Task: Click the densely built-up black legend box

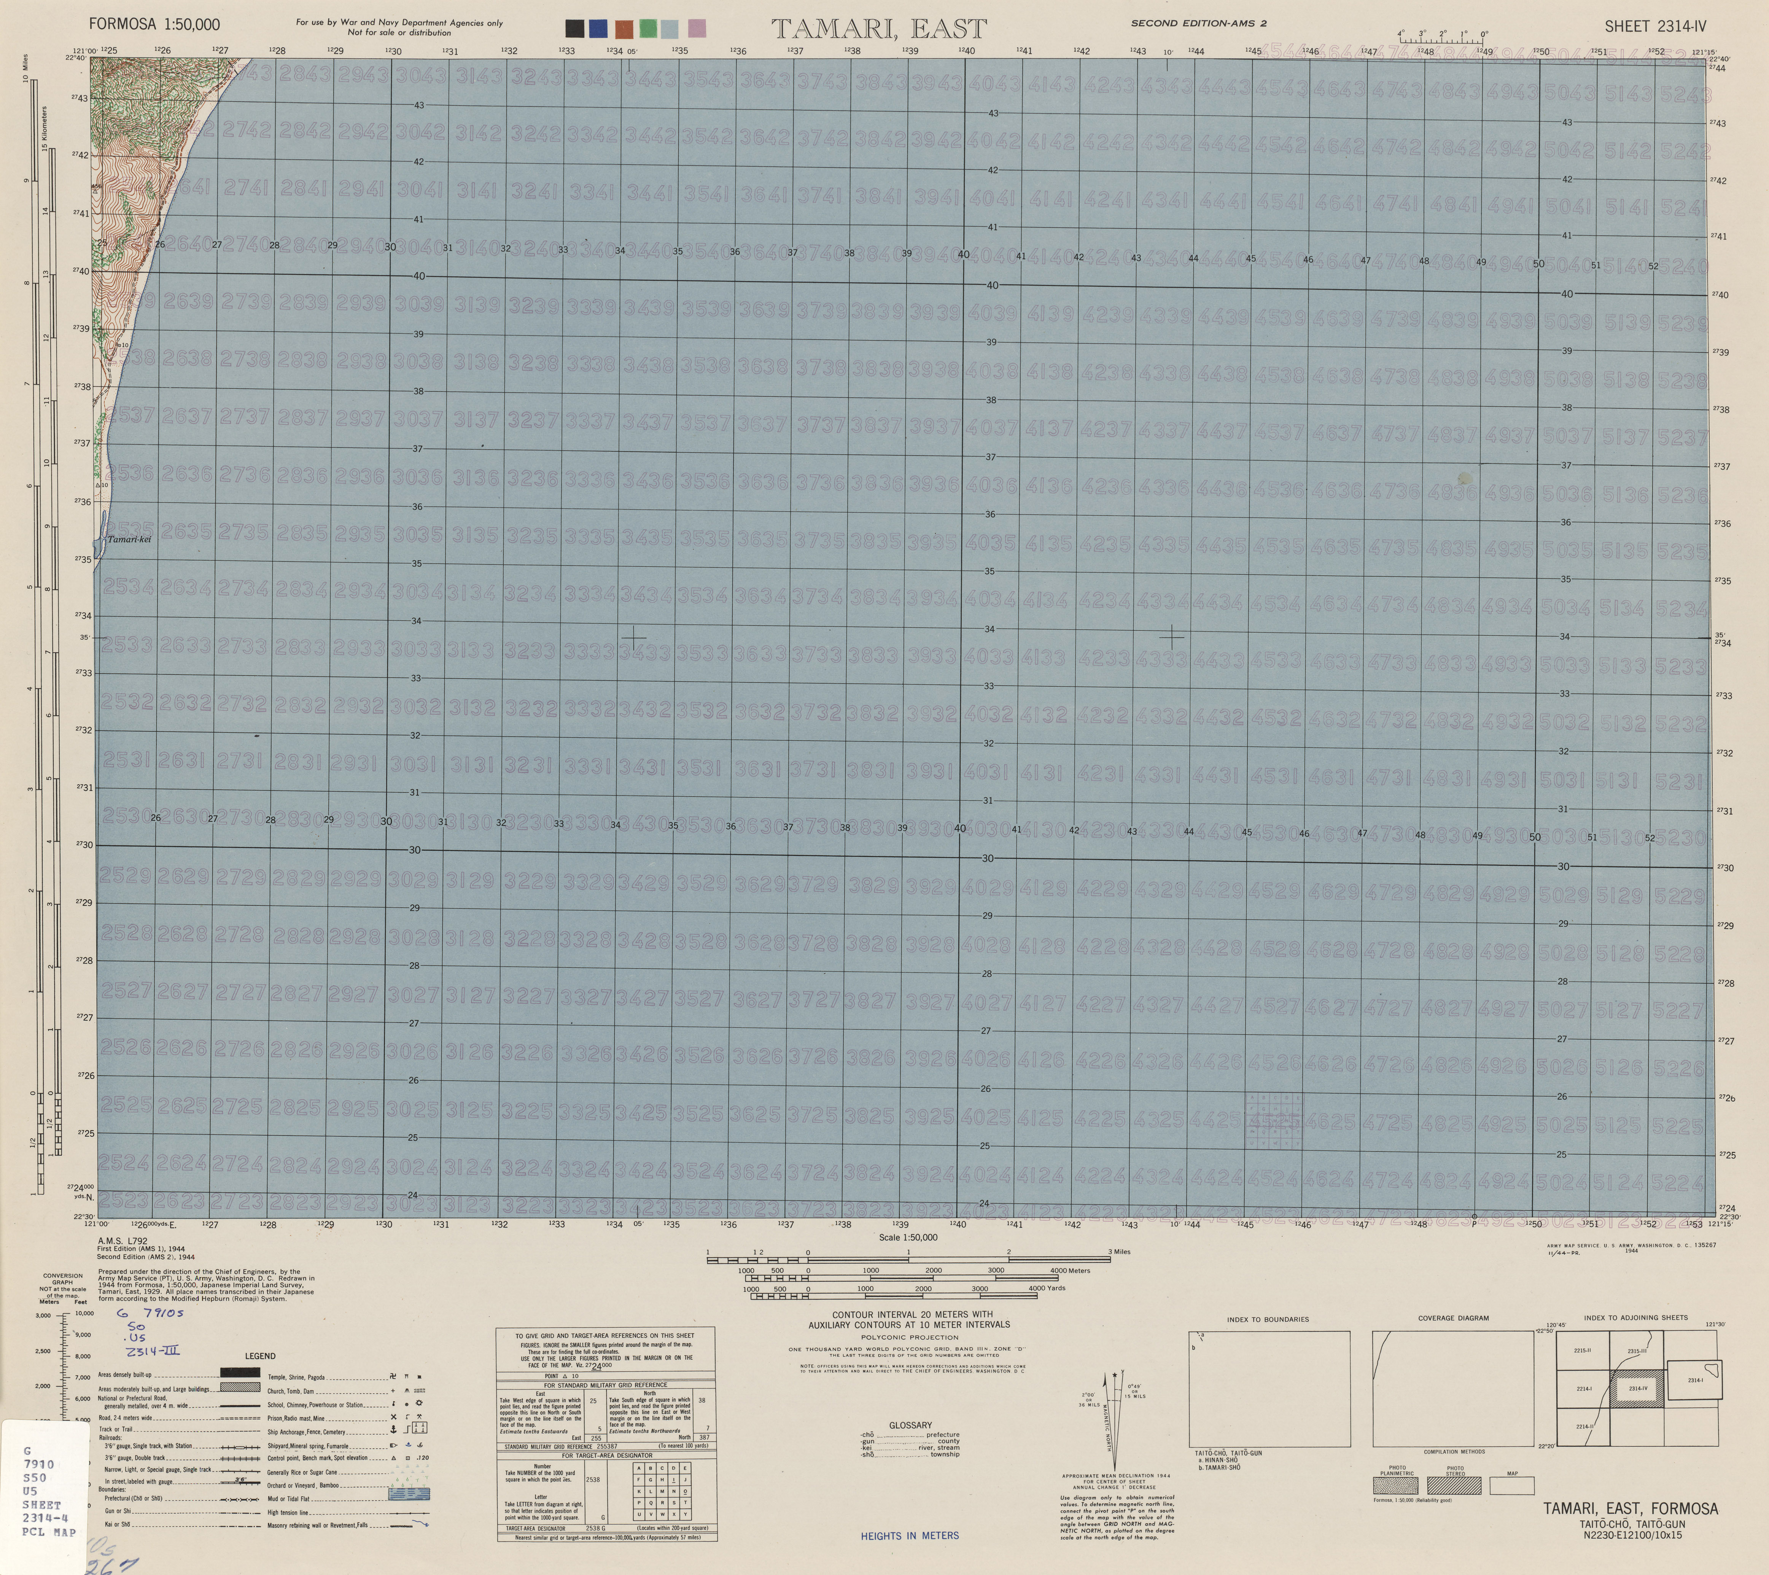Action: [x=240, y=1373]
